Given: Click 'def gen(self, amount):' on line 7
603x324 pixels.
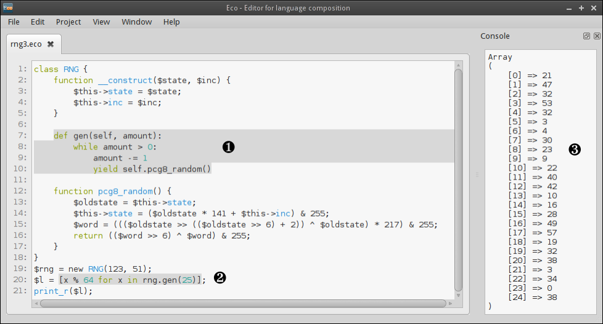Looking at the screenshot, I should [108, 136].
